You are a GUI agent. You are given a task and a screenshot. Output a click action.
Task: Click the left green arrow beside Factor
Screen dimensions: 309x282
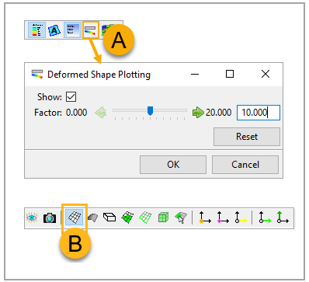(x=101, y=113)
